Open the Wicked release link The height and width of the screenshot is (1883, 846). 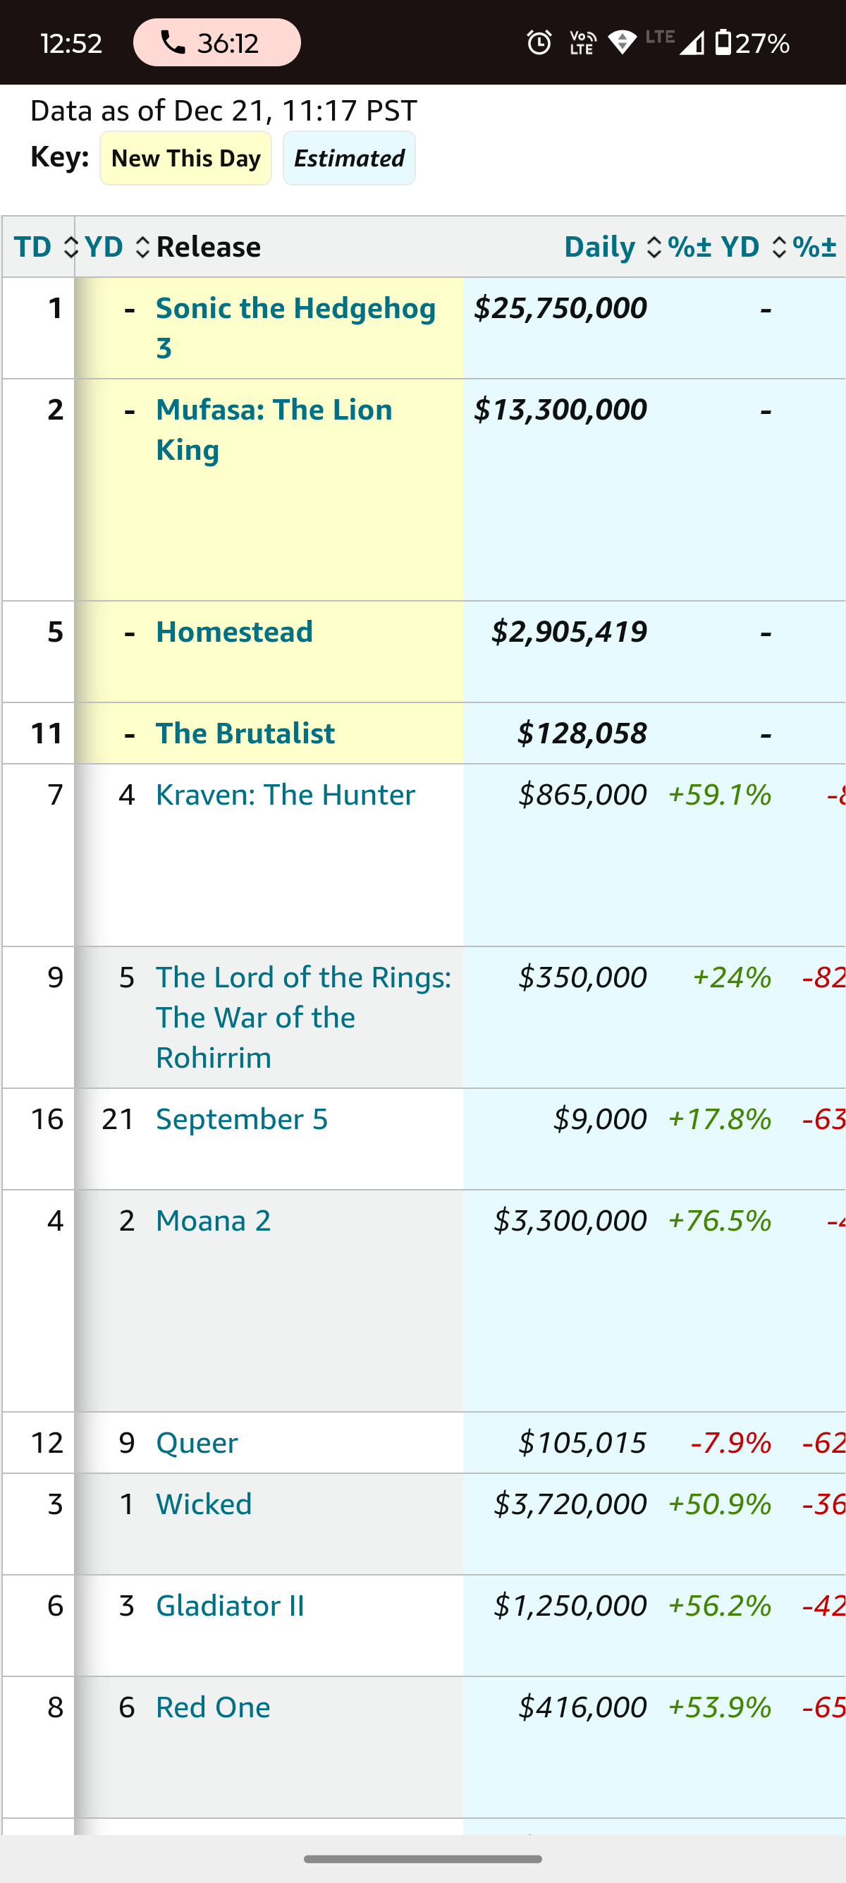[x=204, y=1504]
